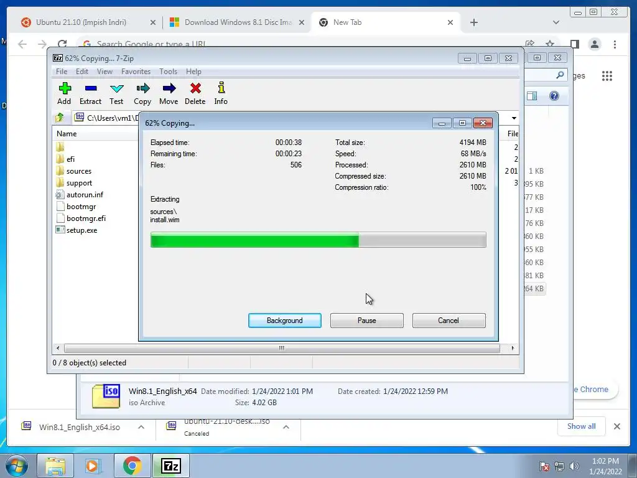This screenshot has width=637, height=478.
Task: Click Chrome icon on taskbar
Action: click(x=132, y=466)
